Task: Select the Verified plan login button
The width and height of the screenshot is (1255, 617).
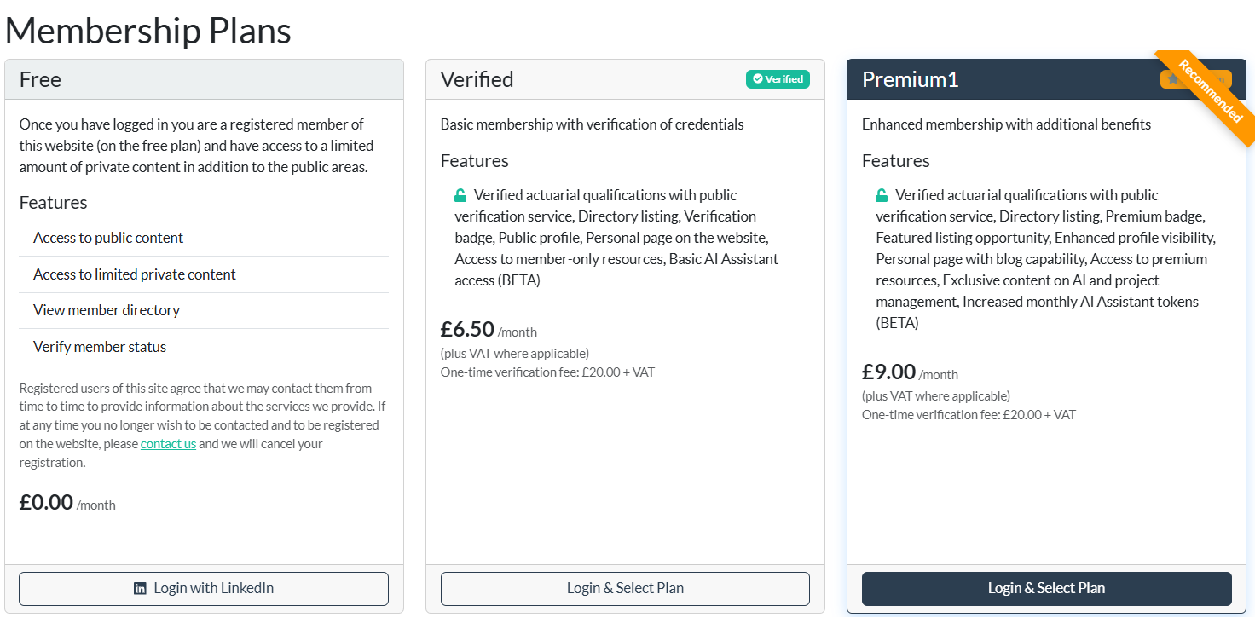Action: coord(625,589)
